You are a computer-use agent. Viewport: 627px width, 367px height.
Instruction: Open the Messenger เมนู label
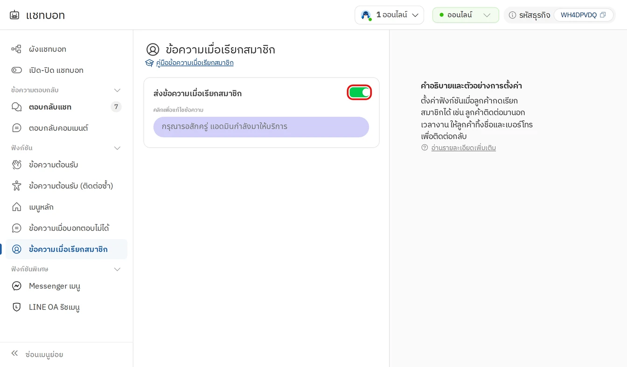tap(55, 286)
